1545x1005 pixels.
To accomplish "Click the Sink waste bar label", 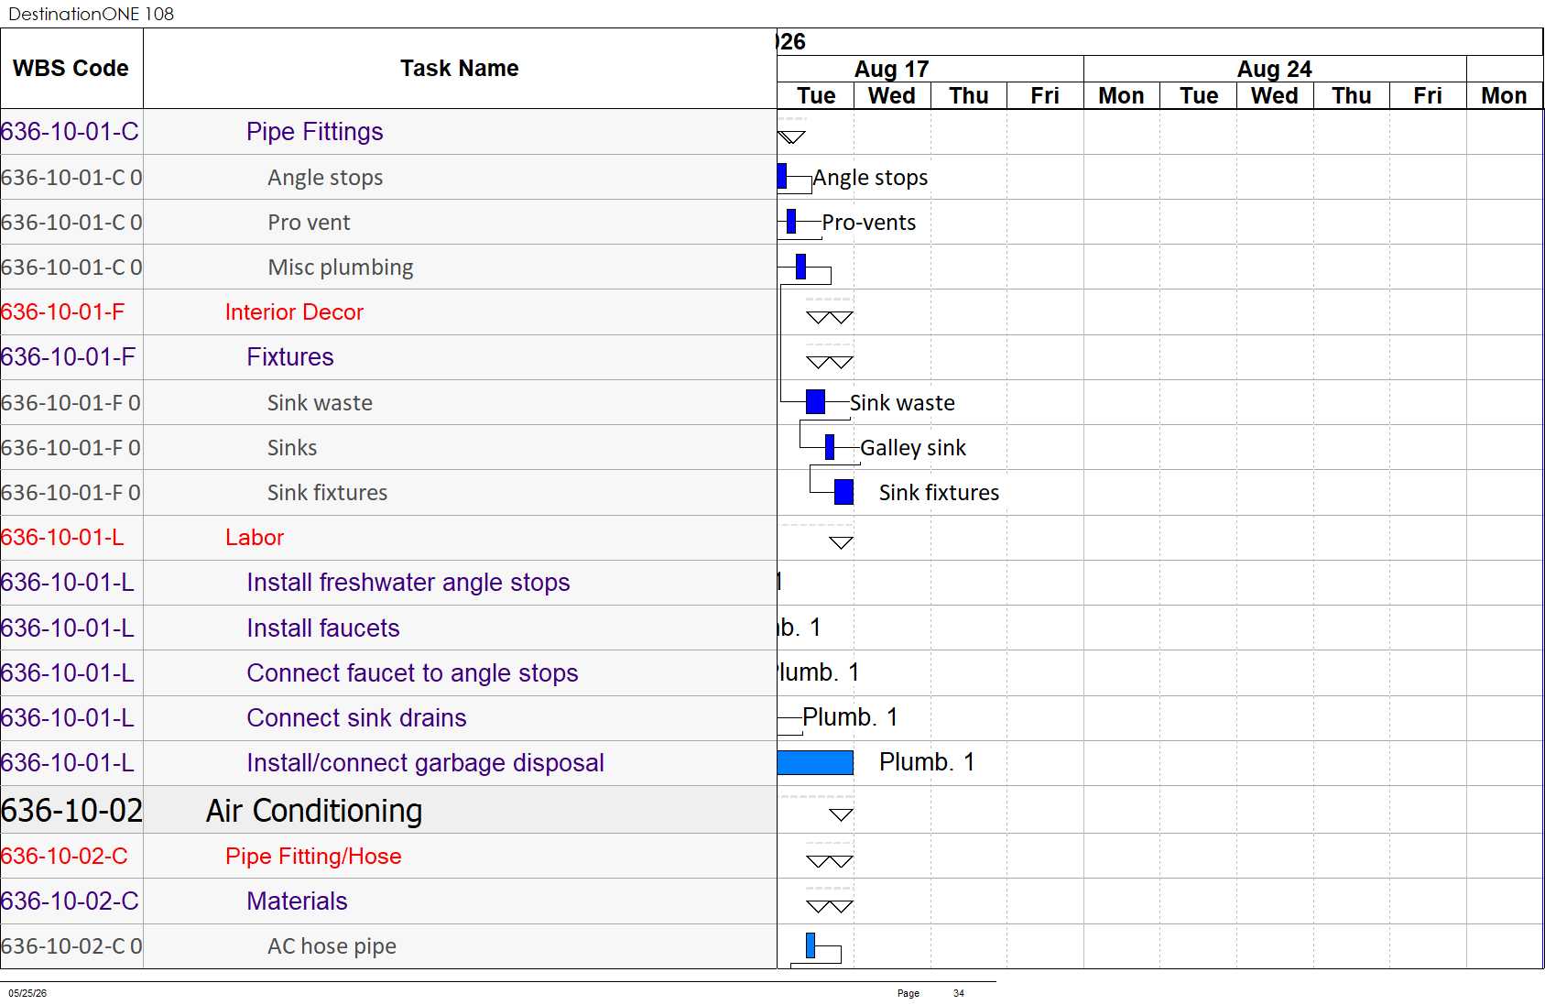I will [x=902, y=403].
